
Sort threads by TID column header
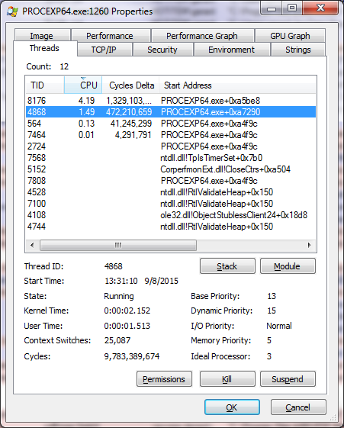tap(45, 85)
